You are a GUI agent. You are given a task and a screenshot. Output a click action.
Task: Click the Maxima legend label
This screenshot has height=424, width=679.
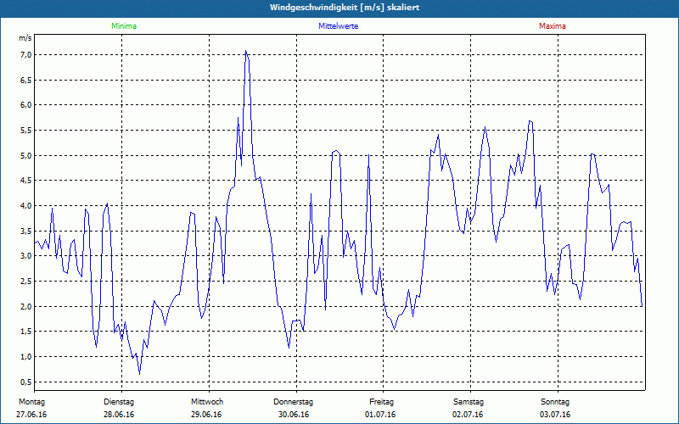[x=553, y=26]
